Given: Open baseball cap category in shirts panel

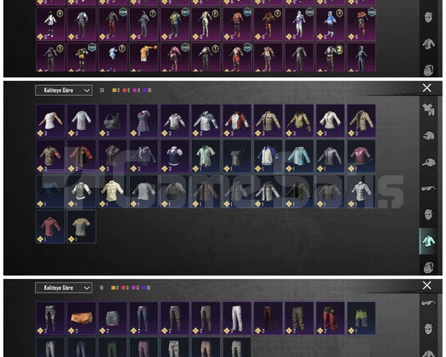Looking at the screenshot, I should (428, 162).
